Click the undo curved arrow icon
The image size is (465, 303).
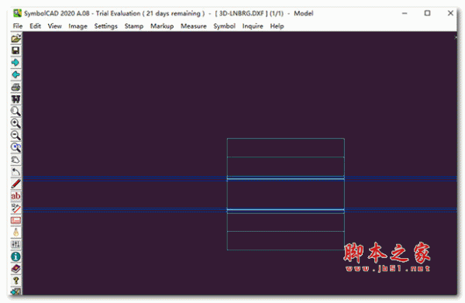16,172
